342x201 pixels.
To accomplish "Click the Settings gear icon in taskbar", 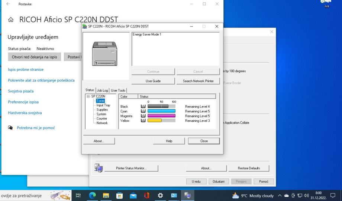I will pos(160,195).
